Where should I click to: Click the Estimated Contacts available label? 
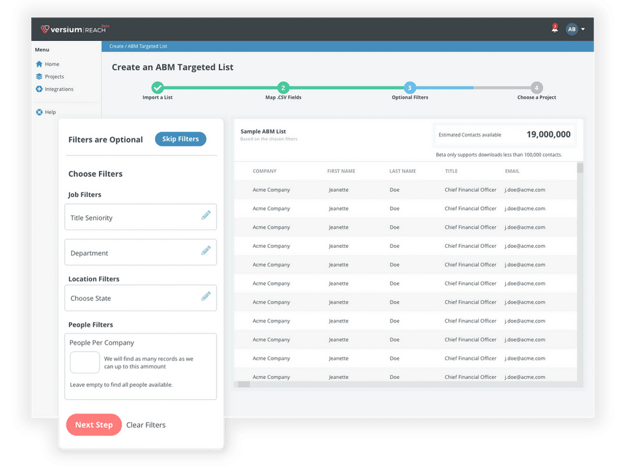click(x=469, y=135)
